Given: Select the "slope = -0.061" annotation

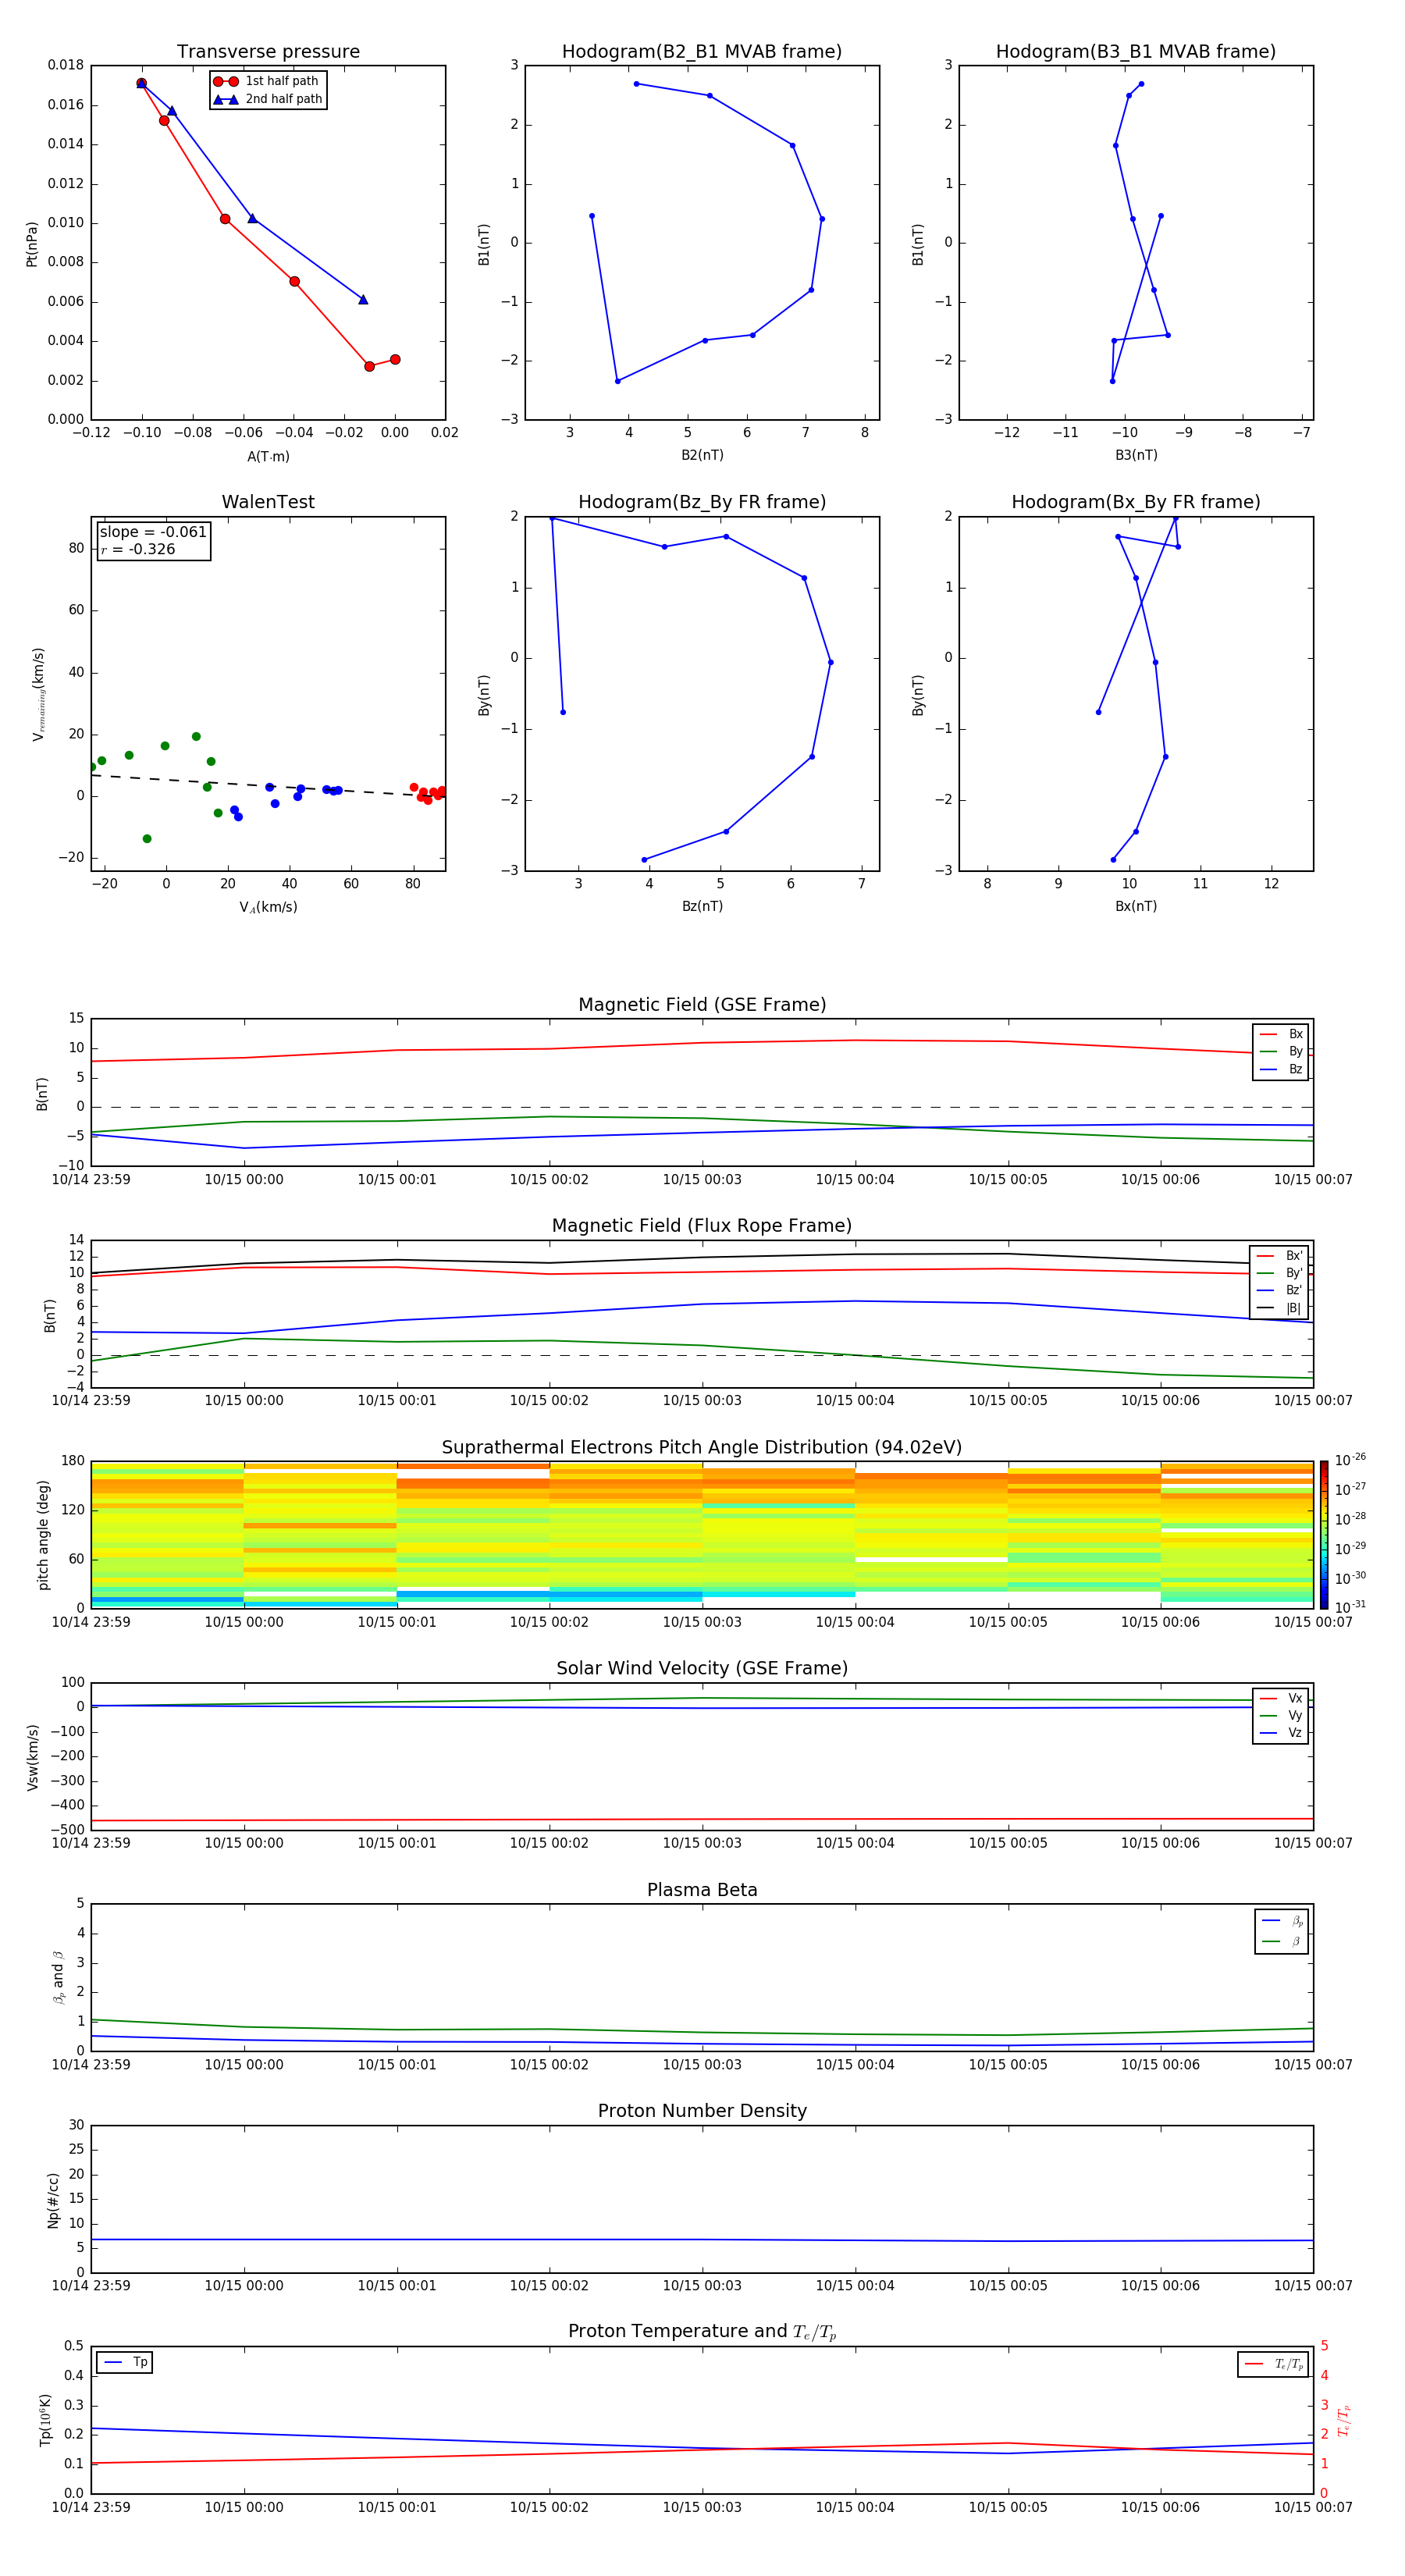Looking at the screenshot, I should click(x=153, y=532).
